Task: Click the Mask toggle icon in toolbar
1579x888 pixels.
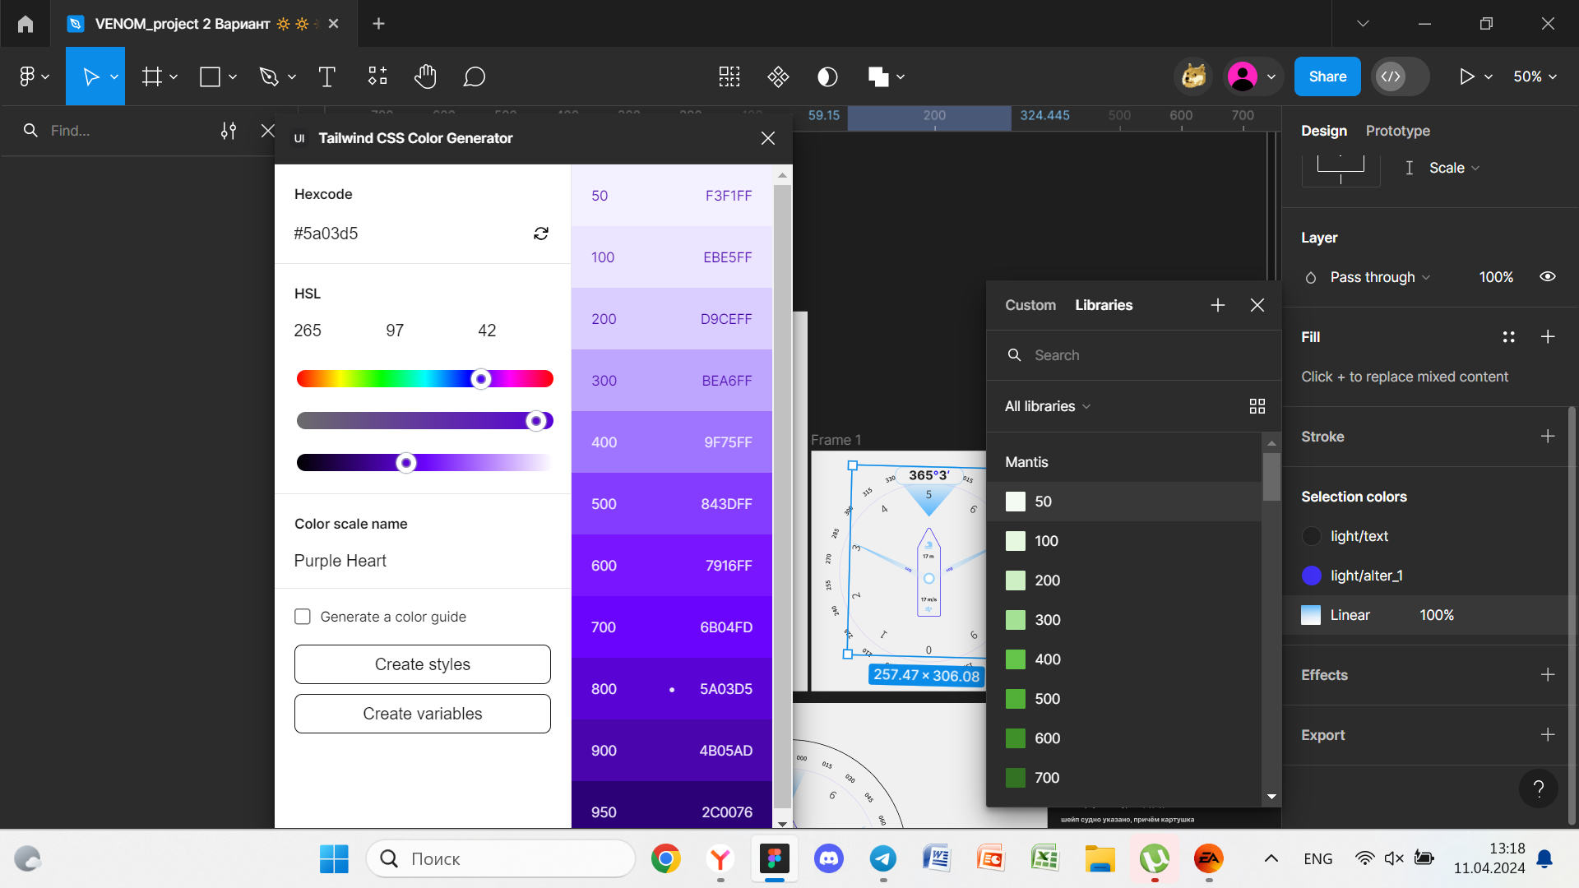Action: [827, 76]
